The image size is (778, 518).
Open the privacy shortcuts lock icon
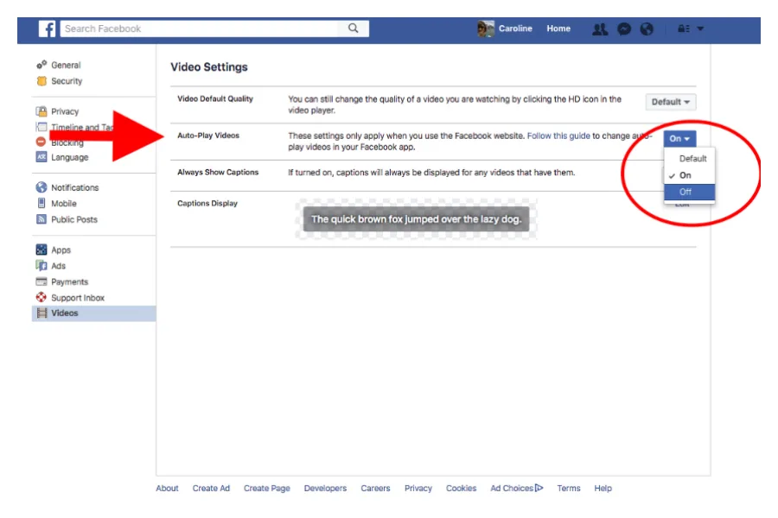[x=682, y=28]
